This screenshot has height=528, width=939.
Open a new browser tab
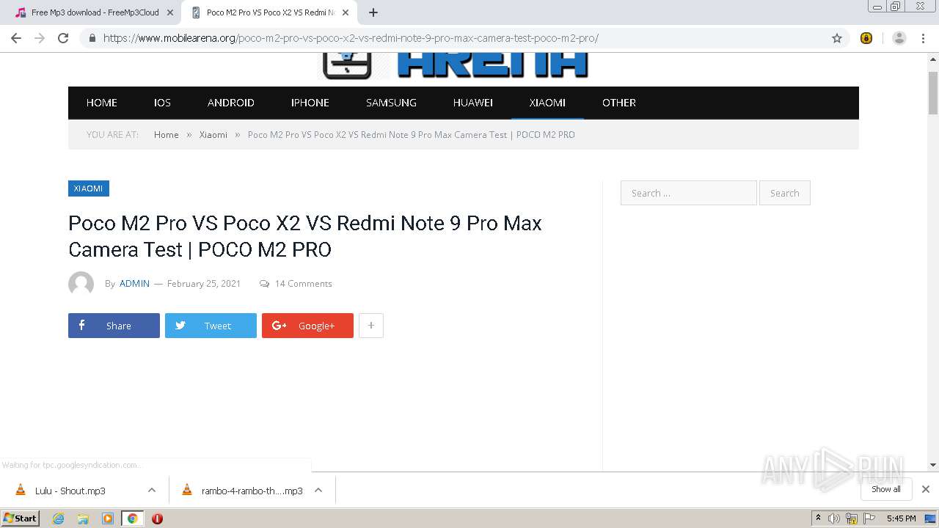click(x=373, y=12)
